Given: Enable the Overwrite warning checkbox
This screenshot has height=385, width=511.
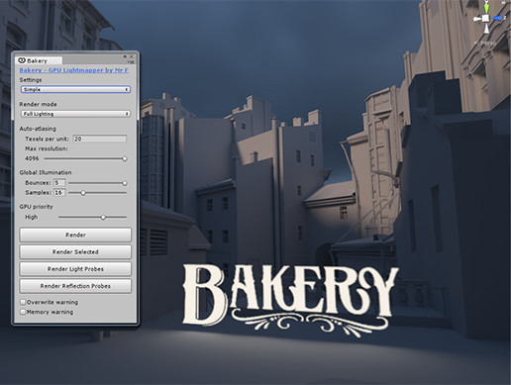Looking at the screenshot, I should pyautogui.click(x=23, y=302).
